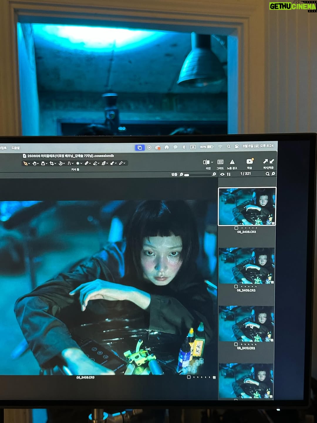Select the crop tool
Screen dimensions: 317x423
[52, 163]
